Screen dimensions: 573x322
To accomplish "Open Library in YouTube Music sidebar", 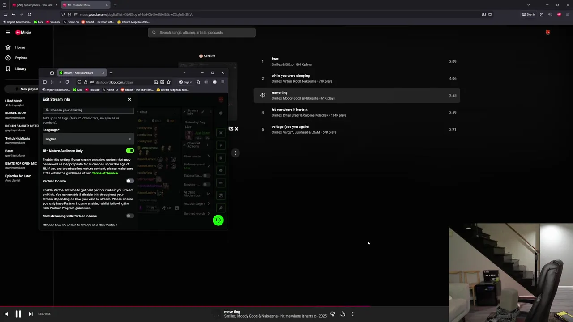I will coord(16,68).
